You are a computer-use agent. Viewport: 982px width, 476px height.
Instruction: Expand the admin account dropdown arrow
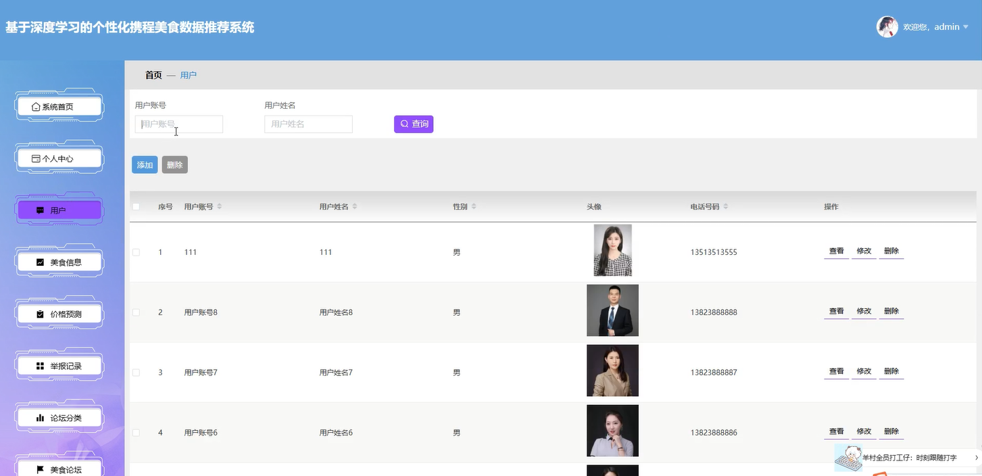click(x=966, y=27)
